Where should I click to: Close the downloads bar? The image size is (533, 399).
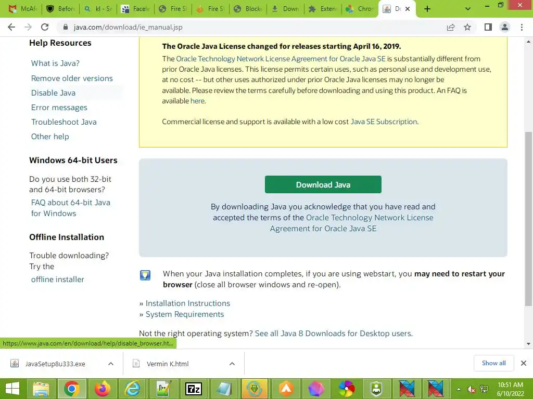pos(524,363)
